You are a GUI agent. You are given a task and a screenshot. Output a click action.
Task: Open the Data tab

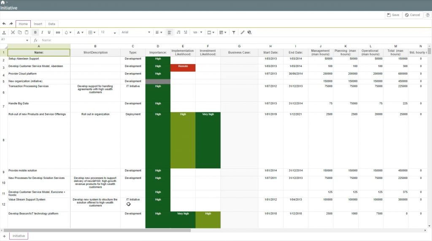click(x=51, y=24)
